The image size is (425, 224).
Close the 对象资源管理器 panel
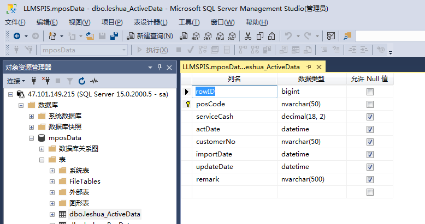[x=169, y=68]
